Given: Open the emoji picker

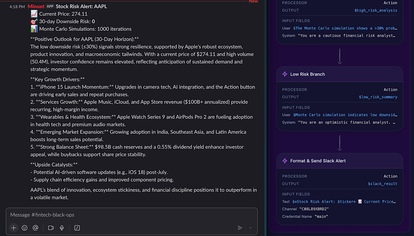Looking at the screenshot, I should click(x=24, y=228).
